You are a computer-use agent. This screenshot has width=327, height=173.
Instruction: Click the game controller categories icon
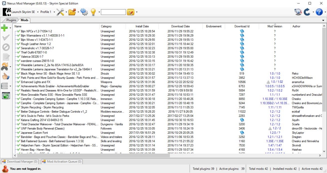[x=4, y=66]
